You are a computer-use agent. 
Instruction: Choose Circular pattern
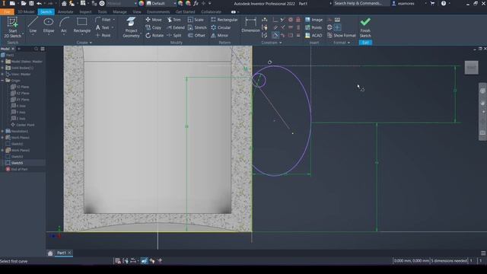[x=221, y=27]
